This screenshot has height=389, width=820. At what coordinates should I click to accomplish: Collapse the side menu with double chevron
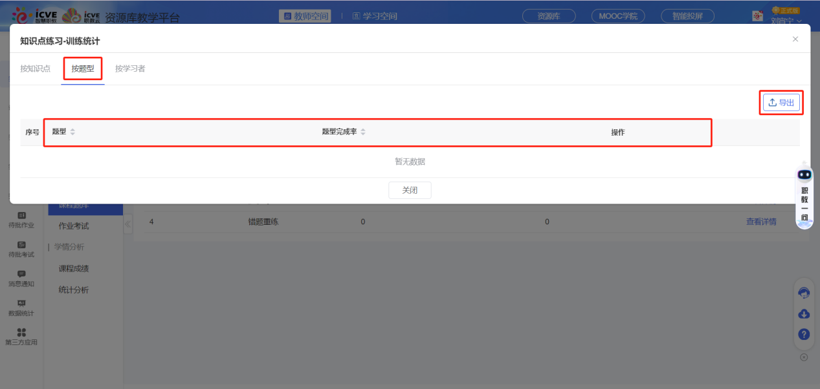(x=127, y=224)
